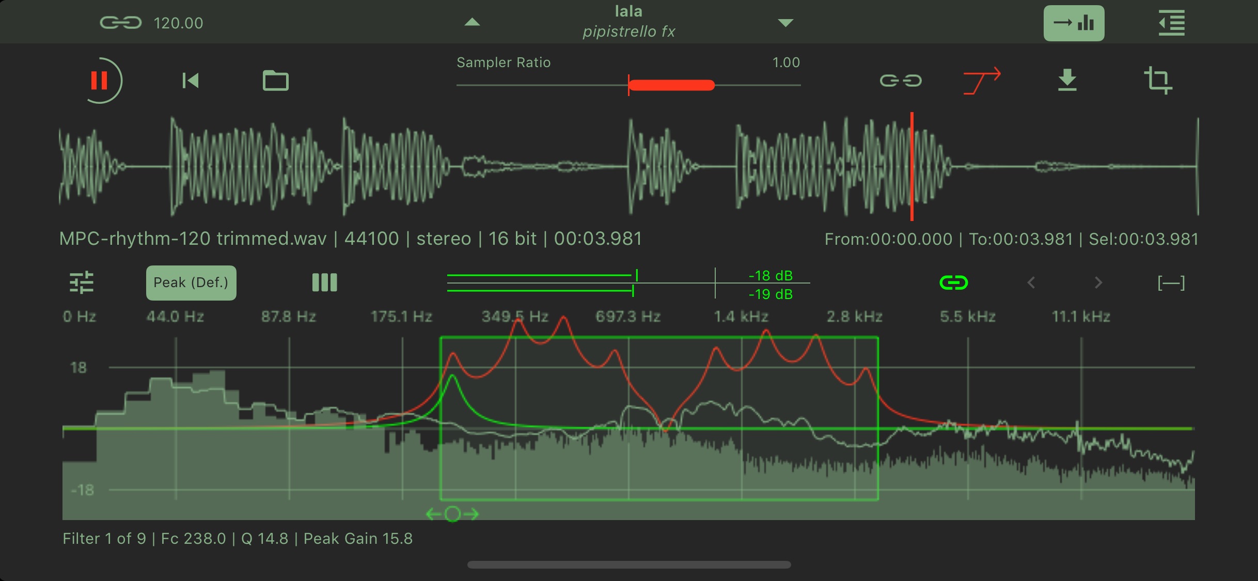Viewport: 1258px width, 581px height.
Task: Switch to the three-bars band view
Action: tap(324, 282)
